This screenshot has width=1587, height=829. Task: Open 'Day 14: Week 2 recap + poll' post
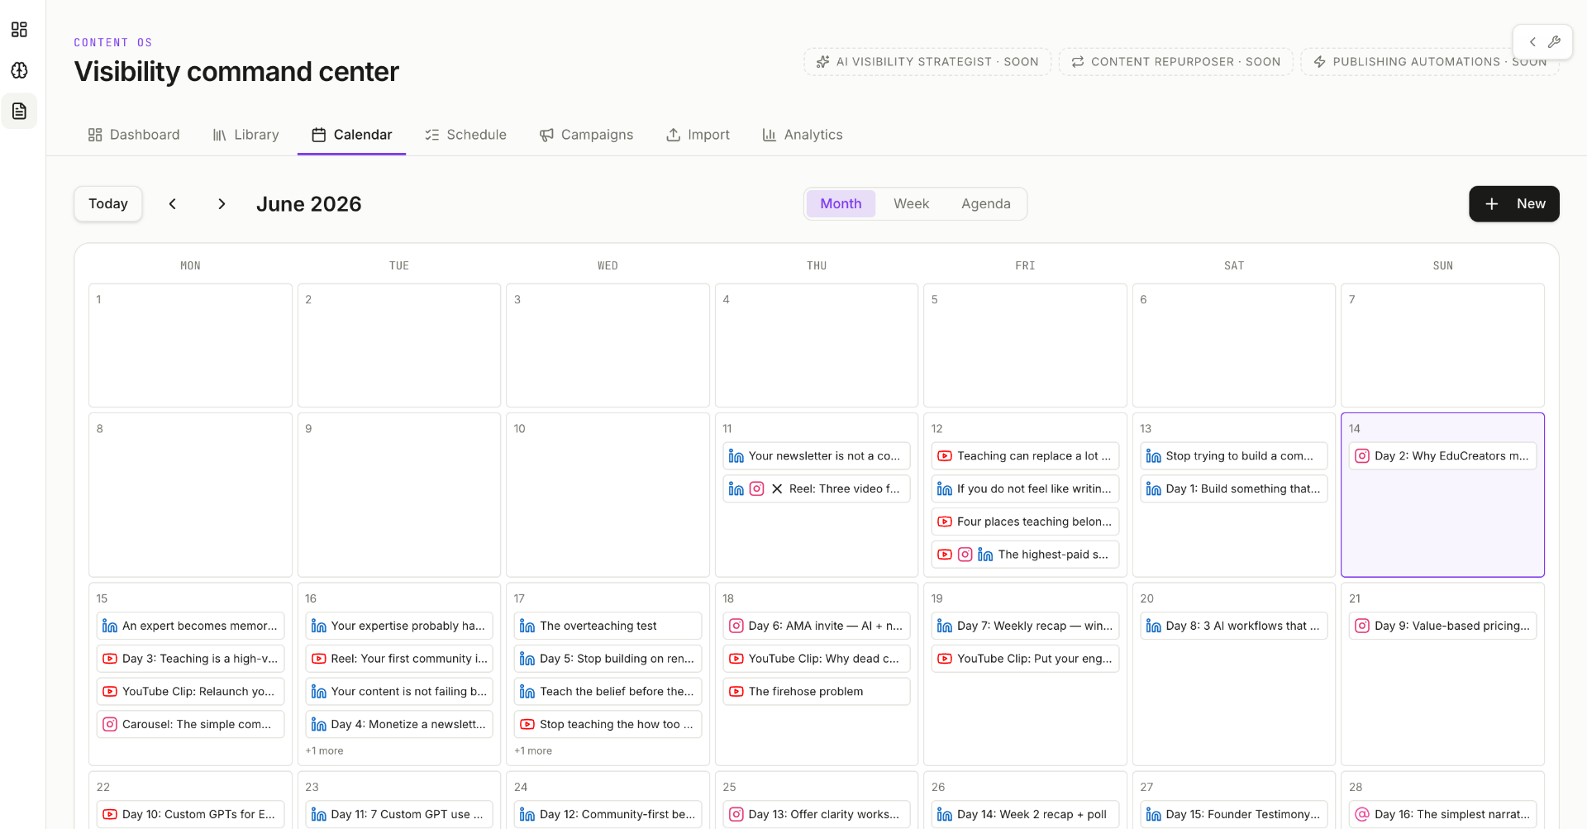pyautogui.click(x=1025, y=814)
